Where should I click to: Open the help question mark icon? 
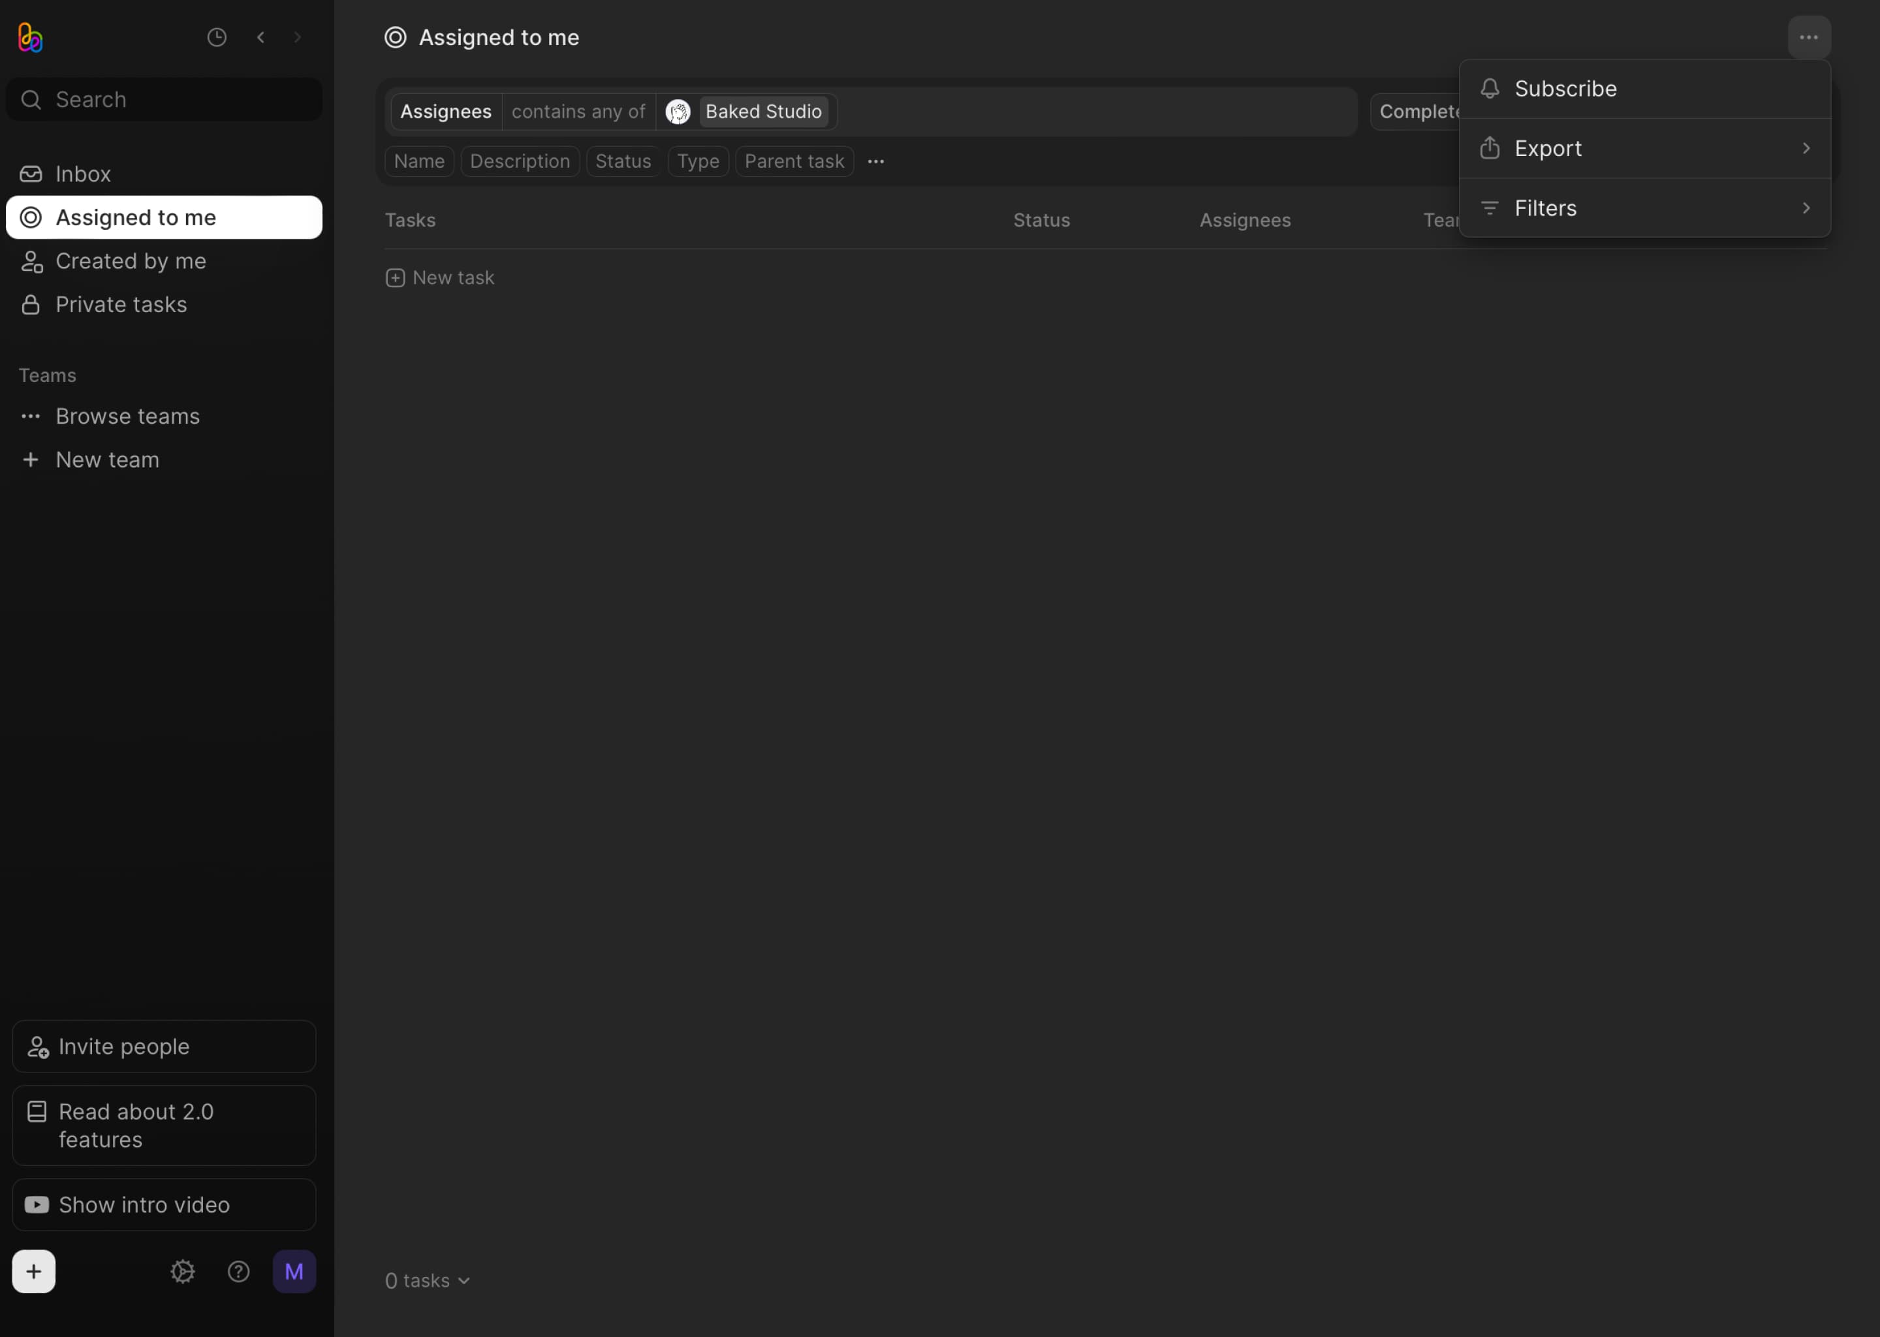point(239,1271)
